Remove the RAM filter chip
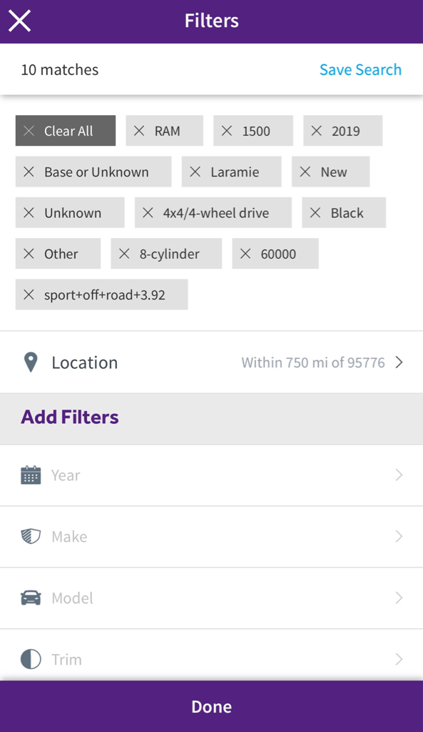Viewport: 423px width, 732px height. coord(165,131)
